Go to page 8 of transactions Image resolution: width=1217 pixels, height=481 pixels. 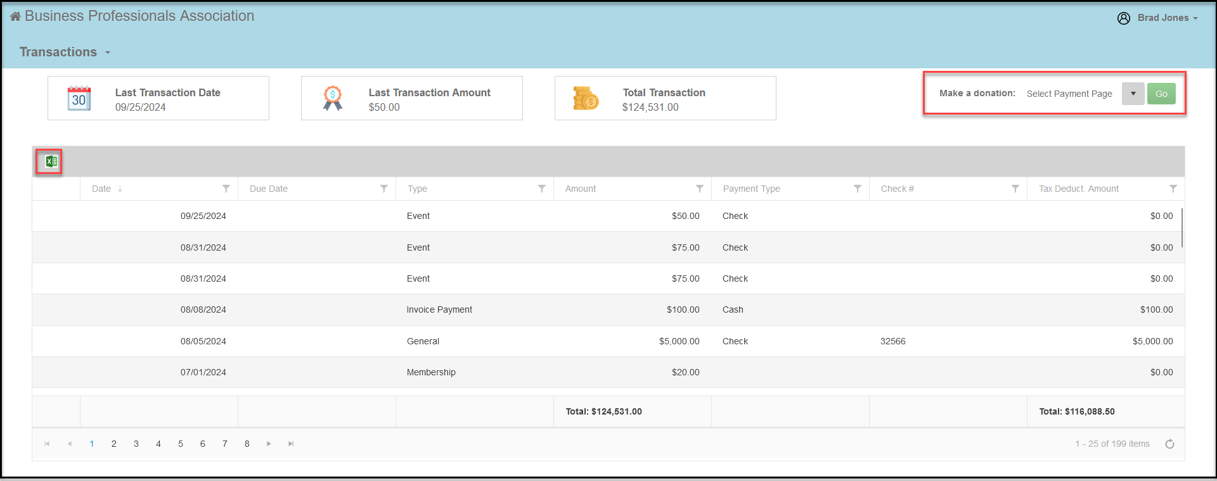tap(247, 444)
